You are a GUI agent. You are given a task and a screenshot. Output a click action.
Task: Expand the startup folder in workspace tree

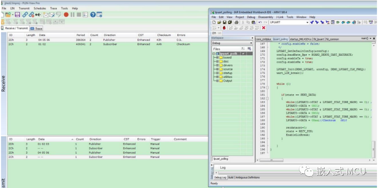point(217,73)
